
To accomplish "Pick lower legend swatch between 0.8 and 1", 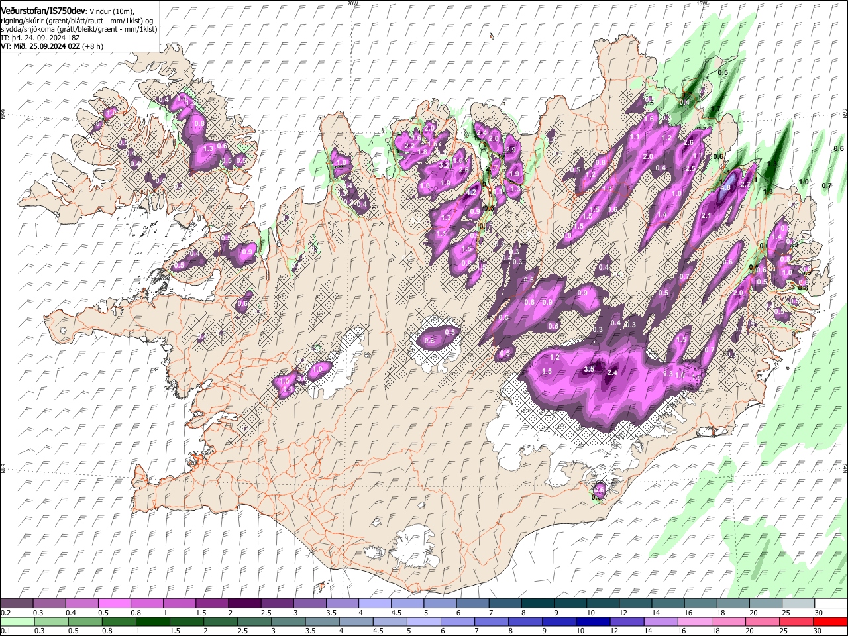I will tap(119, 621).
